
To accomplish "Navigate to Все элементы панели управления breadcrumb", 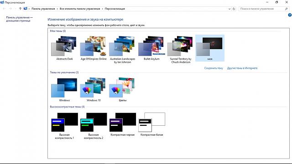I will [80, 9].
